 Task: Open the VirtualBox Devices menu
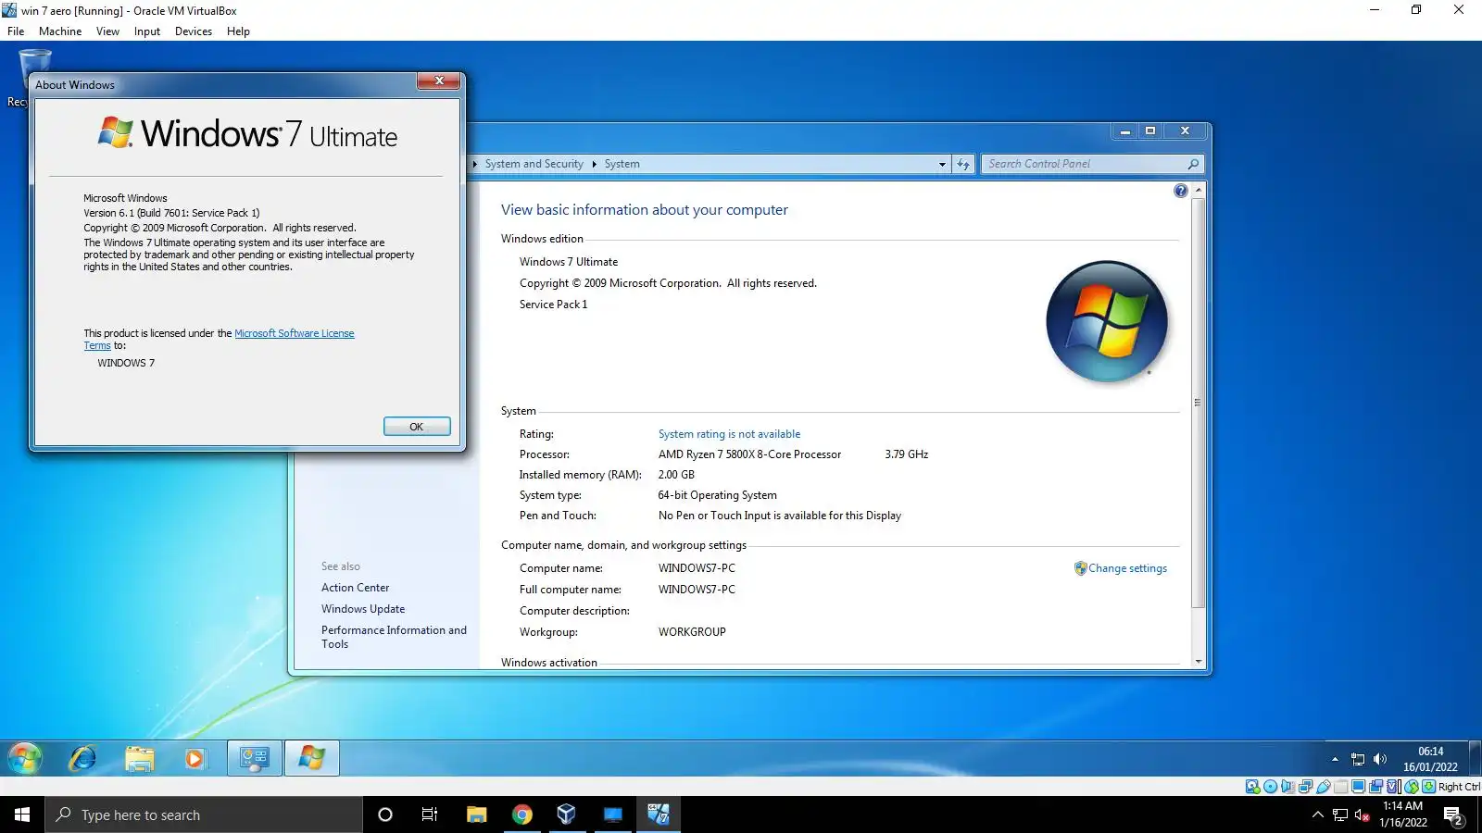pyautogui.click(x=194, y=31)
